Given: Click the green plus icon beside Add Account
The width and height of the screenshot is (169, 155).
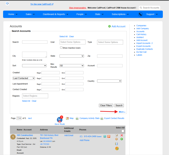Looking at the screenshot, I should point(109,26).
